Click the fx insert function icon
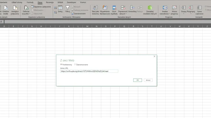This screenshot has width=211, height=118. [1, 22]
